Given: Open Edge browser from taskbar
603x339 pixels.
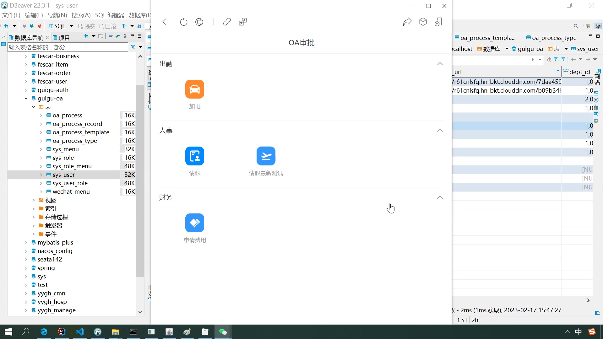Looking at the screenshot, I should pyautogui.click(x=44, y=332).
